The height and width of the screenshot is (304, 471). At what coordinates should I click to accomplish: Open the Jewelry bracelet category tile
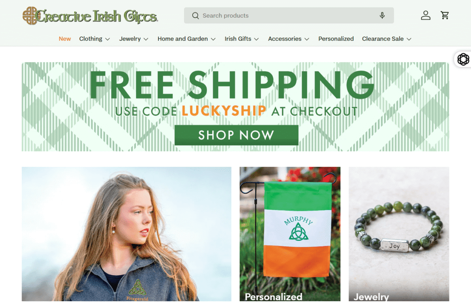399,234
